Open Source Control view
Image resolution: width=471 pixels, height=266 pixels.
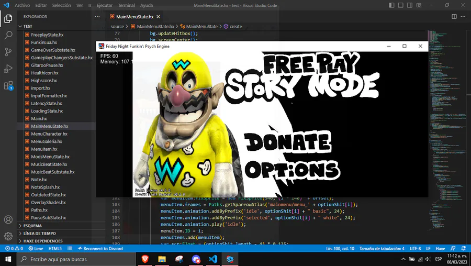tap(8, 52)
